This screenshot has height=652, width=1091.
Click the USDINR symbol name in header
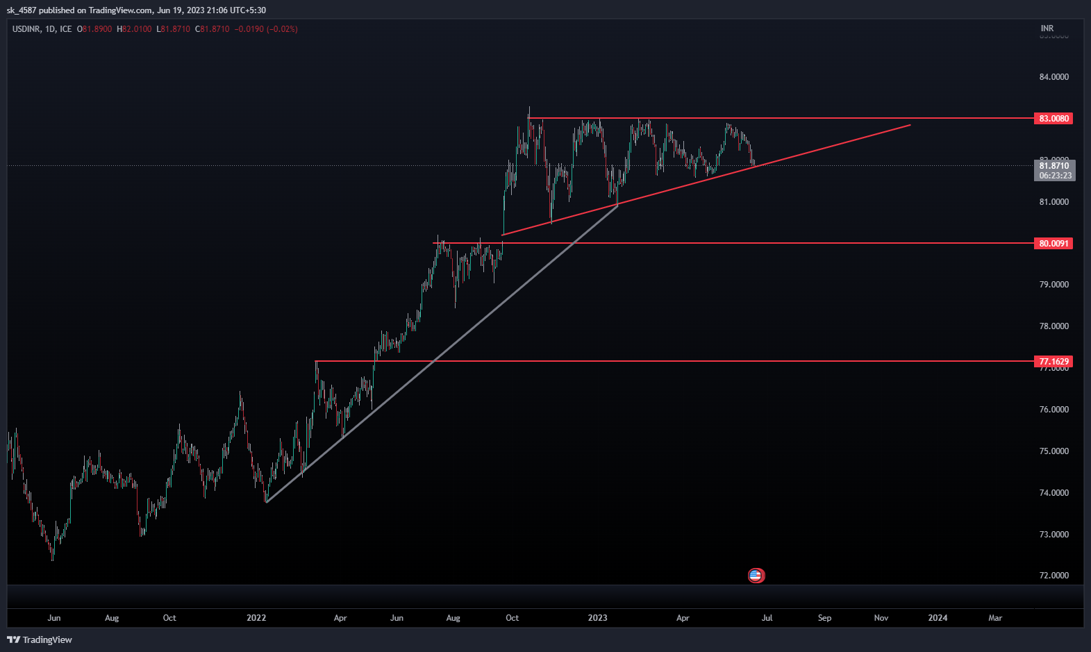26,29
